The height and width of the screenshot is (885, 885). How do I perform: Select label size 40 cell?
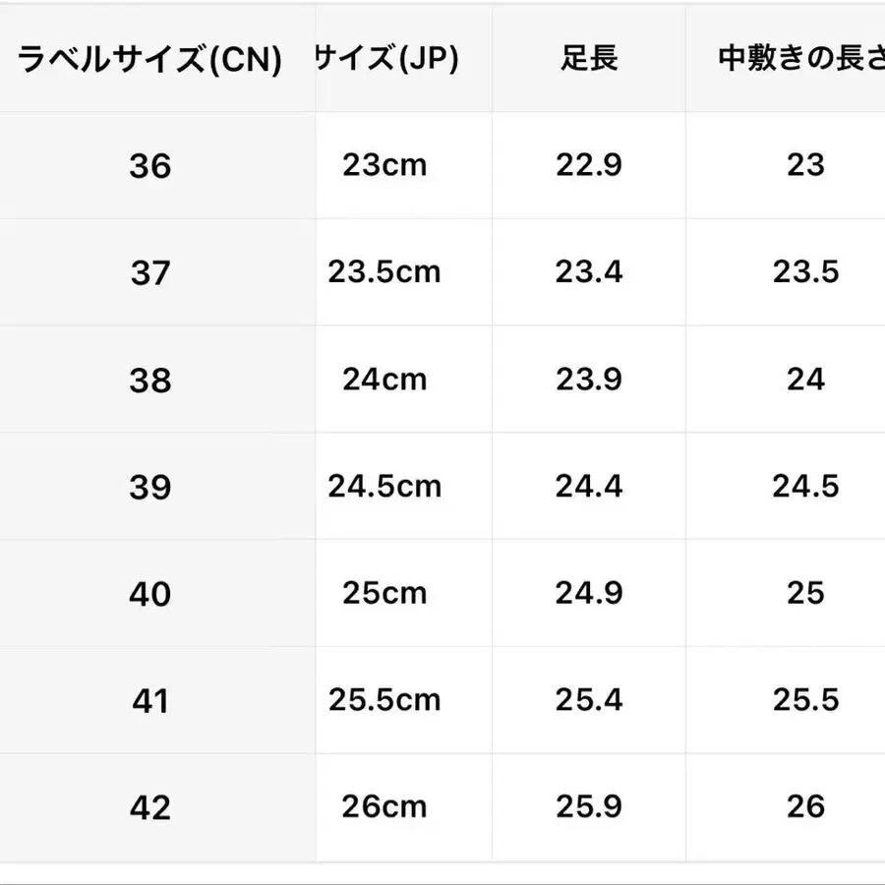coord(150,594)
